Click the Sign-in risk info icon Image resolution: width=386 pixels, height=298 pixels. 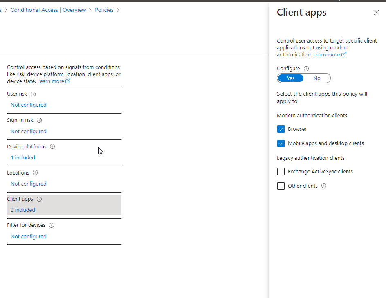click(x=39, y=120)
